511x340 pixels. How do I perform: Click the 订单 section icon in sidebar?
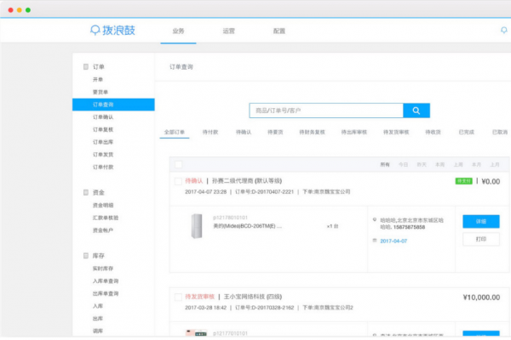85,66
